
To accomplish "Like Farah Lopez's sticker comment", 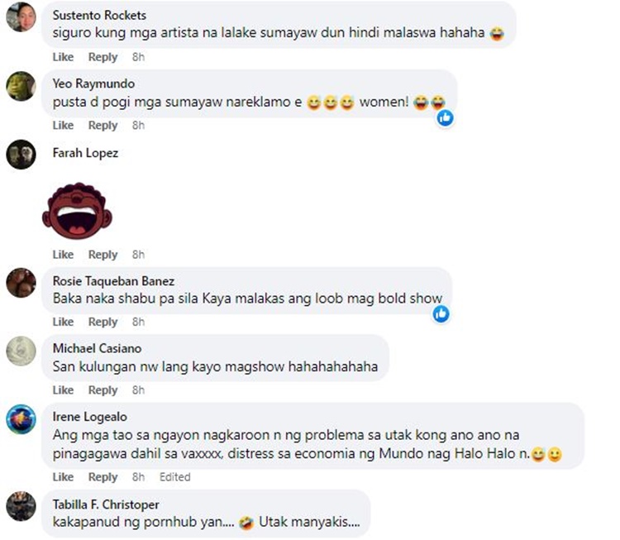I will 63,255.
